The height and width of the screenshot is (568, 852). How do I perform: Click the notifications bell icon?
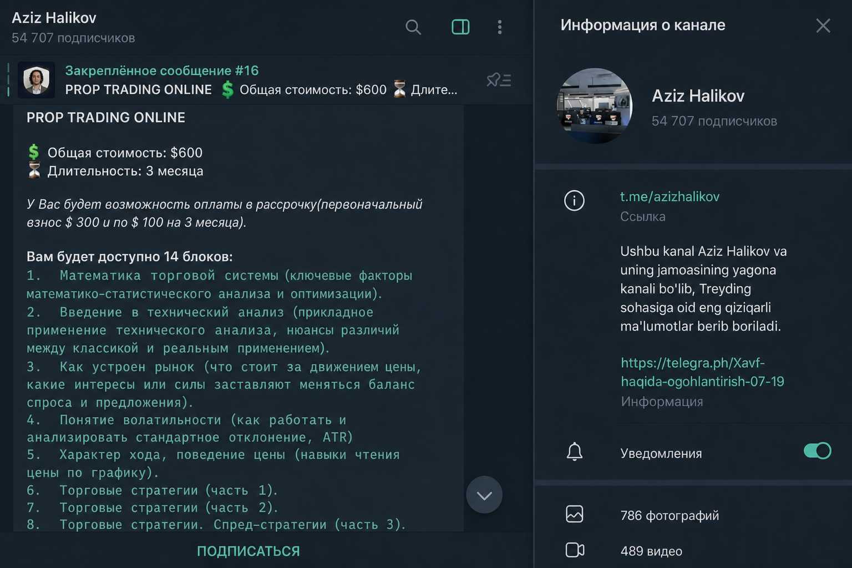click(575, 452)
